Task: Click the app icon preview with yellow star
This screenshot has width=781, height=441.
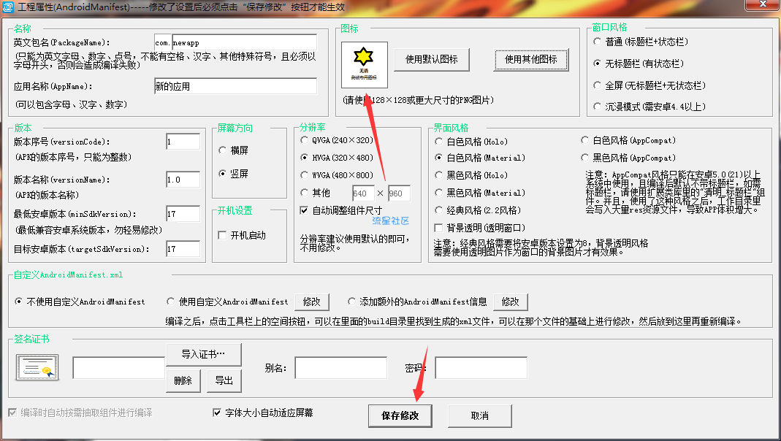Action: 364,65
